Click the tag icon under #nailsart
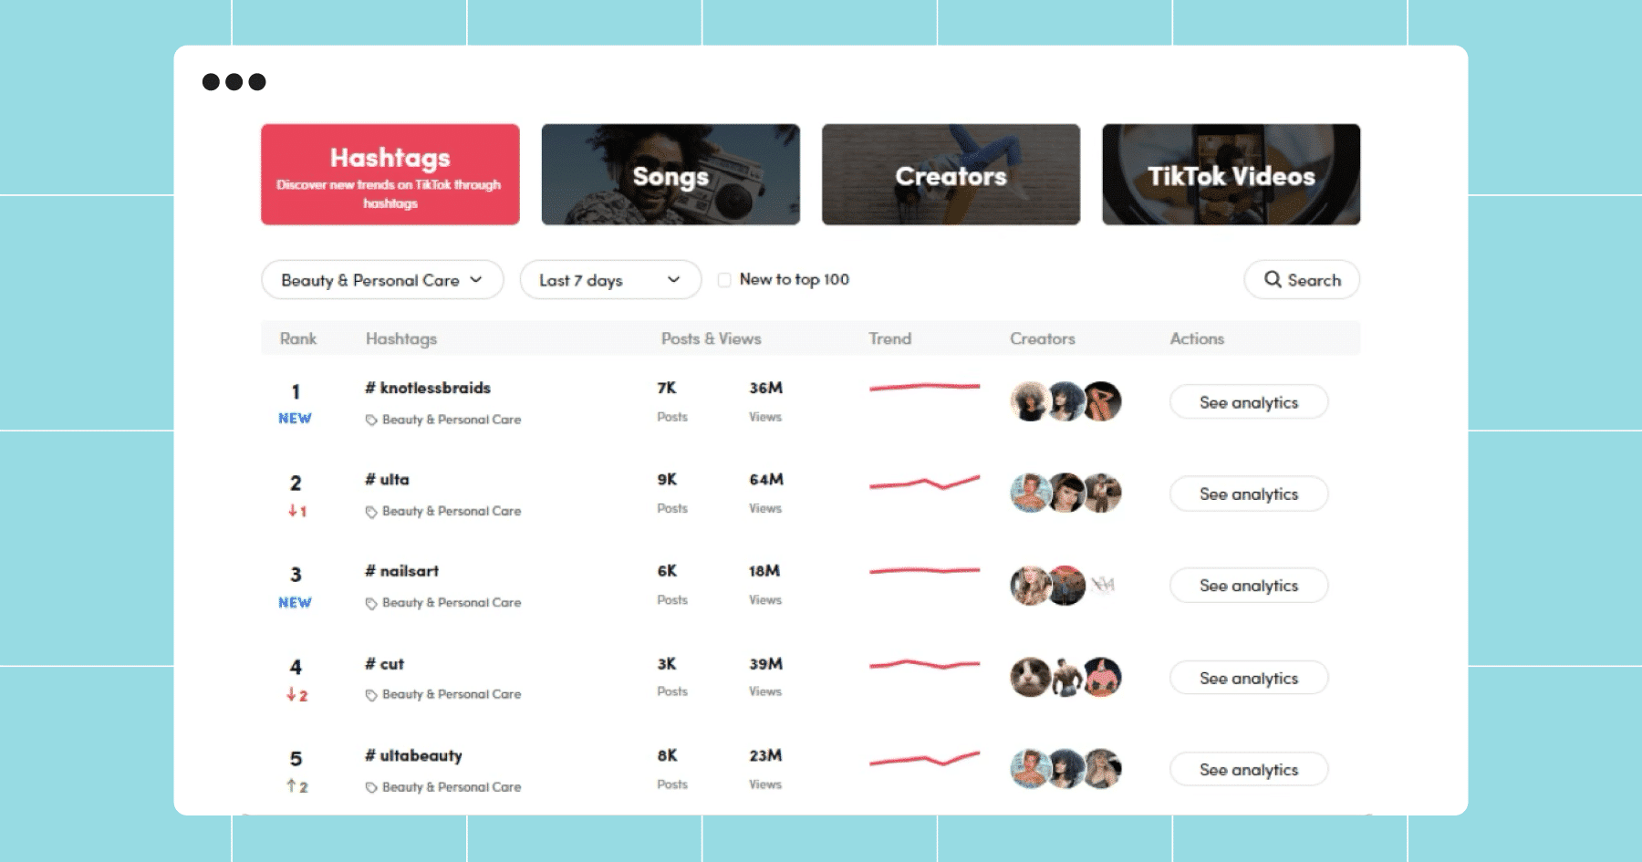 [x=371, y=603]
